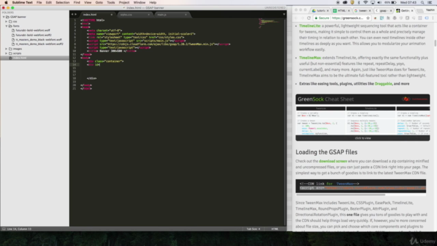Open the Selection menu
Screen dimensions: 437x246
tap(62, 3)
